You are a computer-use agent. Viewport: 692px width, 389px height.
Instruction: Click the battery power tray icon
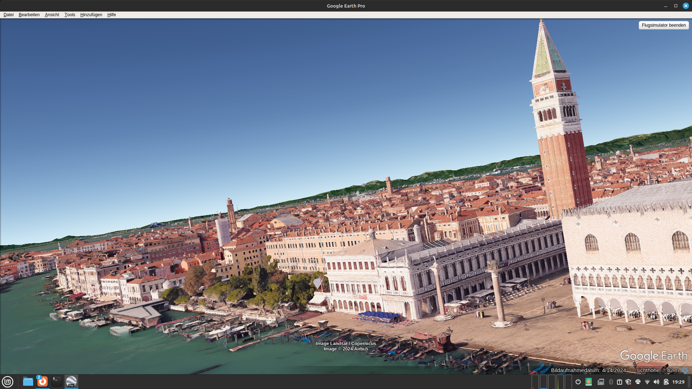(666, 382)
